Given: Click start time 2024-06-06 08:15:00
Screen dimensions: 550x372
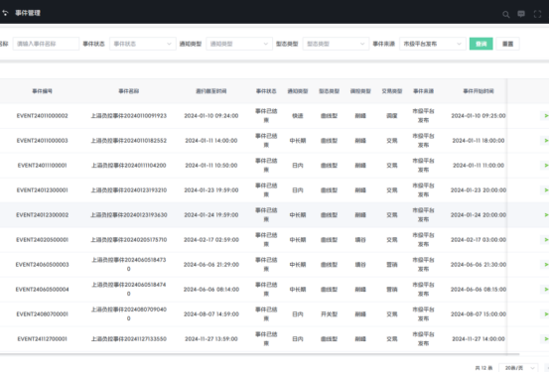Looking at the screenshot, I should 479,290.
